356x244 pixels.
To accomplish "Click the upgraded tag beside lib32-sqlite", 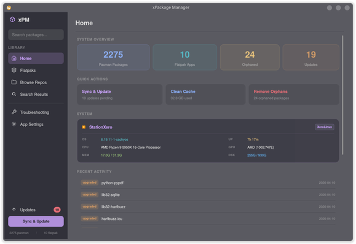I will tap(89, 194).
